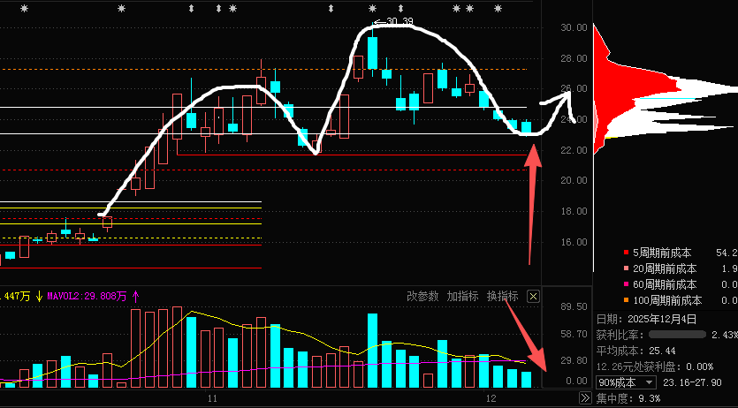The height and width of the screenshot is (408, 738).
Task: Click the cost range value 23.16-27.90
Action: (x=692, y=382)
